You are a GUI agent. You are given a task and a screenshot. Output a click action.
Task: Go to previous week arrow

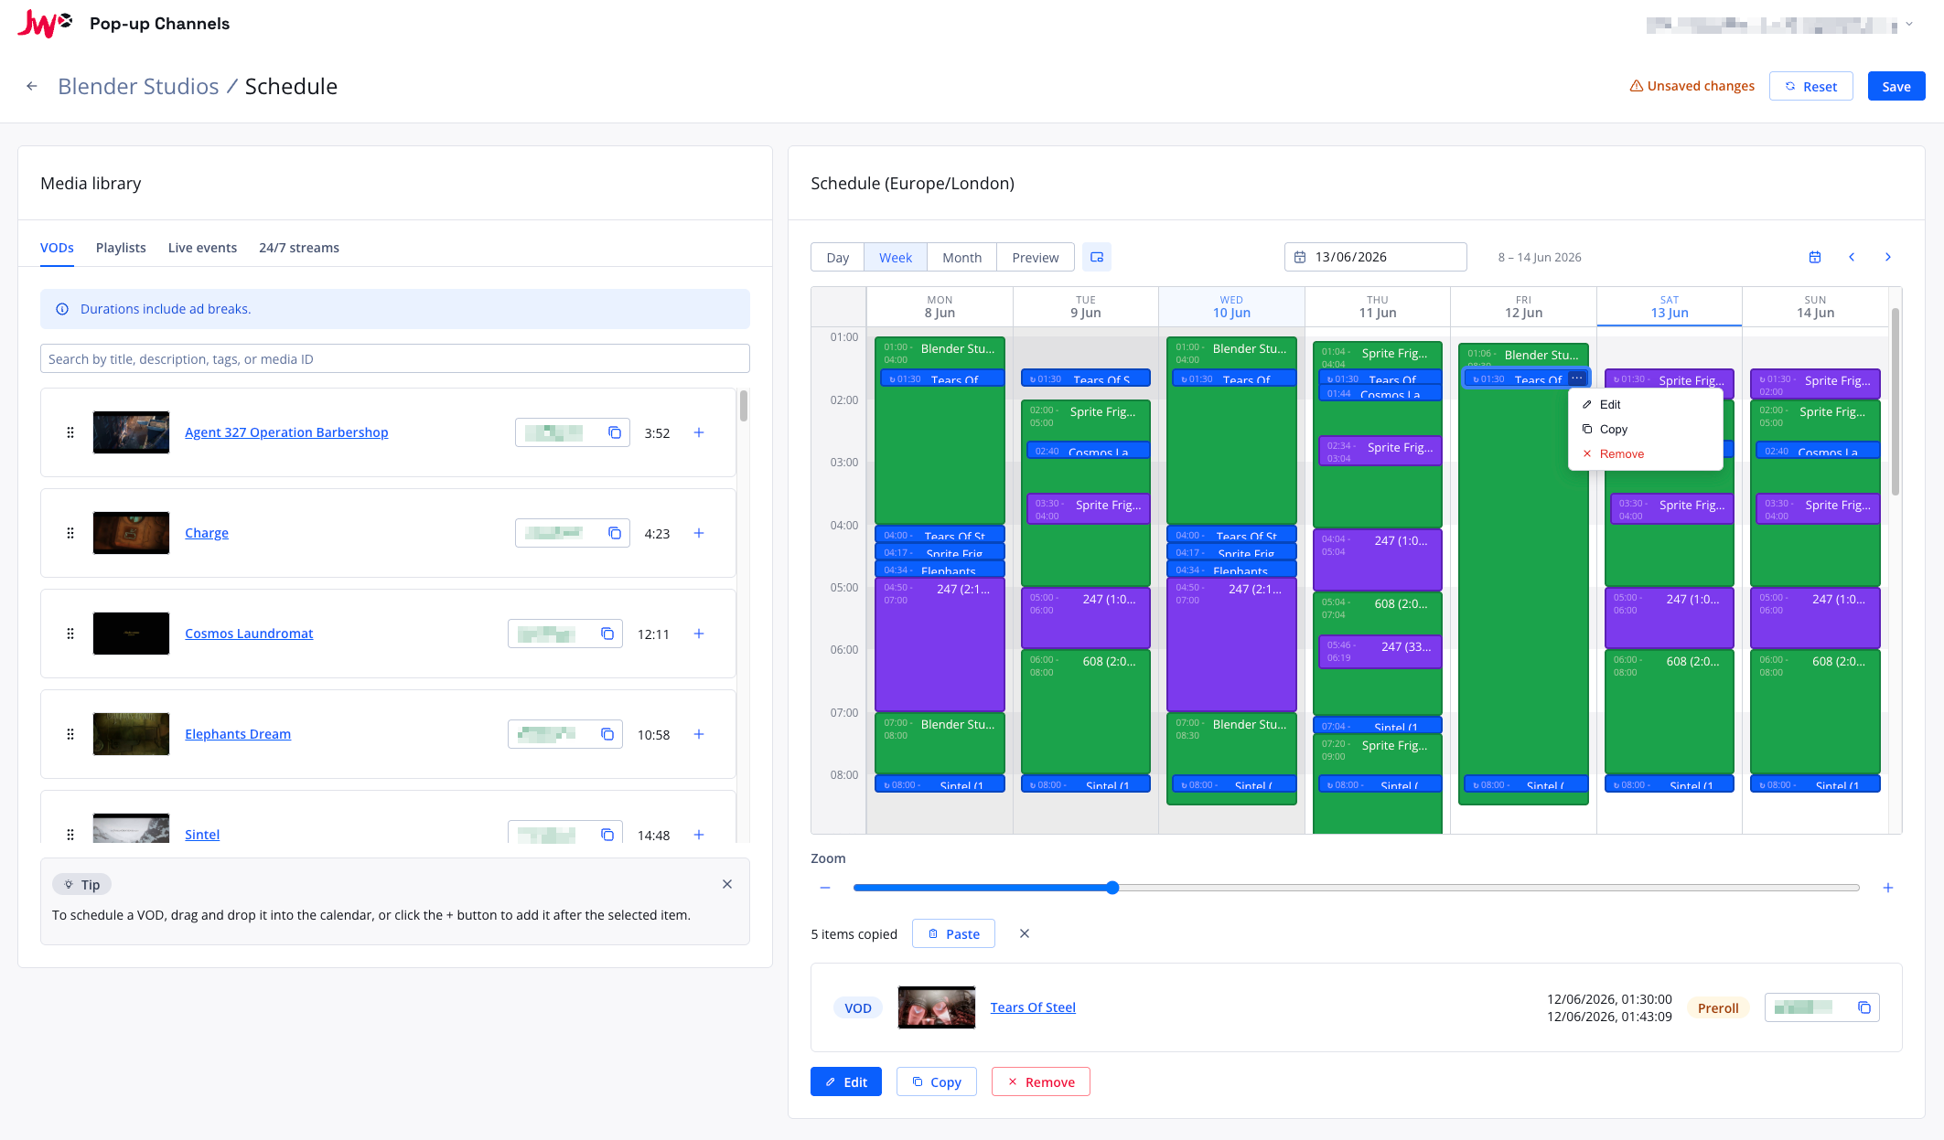click(1852, 257)
